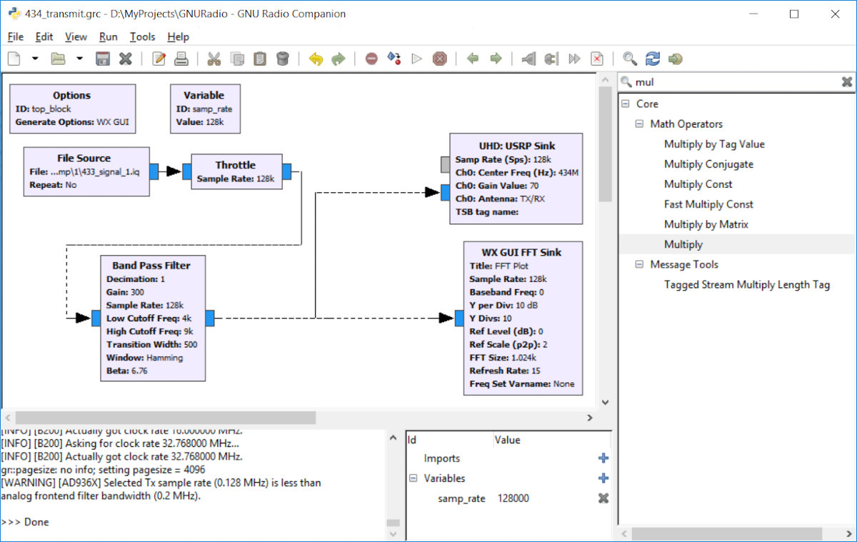Paste a block using the clipboard icon
Screen dimensions: 857x542
[260, 59]
